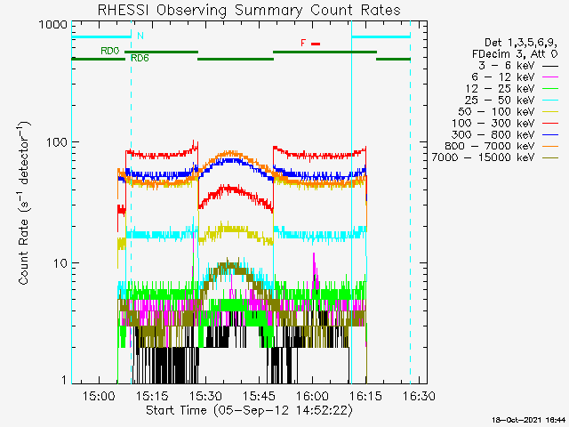569x427 pixels.
Task: Click the 'Det 1,3,5,6,9,' detector label
Action: point(521,43)
